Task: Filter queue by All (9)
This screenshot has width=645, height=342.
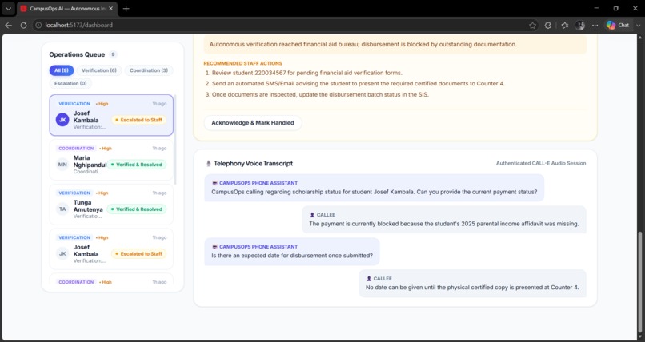Action: coord(62,70)
